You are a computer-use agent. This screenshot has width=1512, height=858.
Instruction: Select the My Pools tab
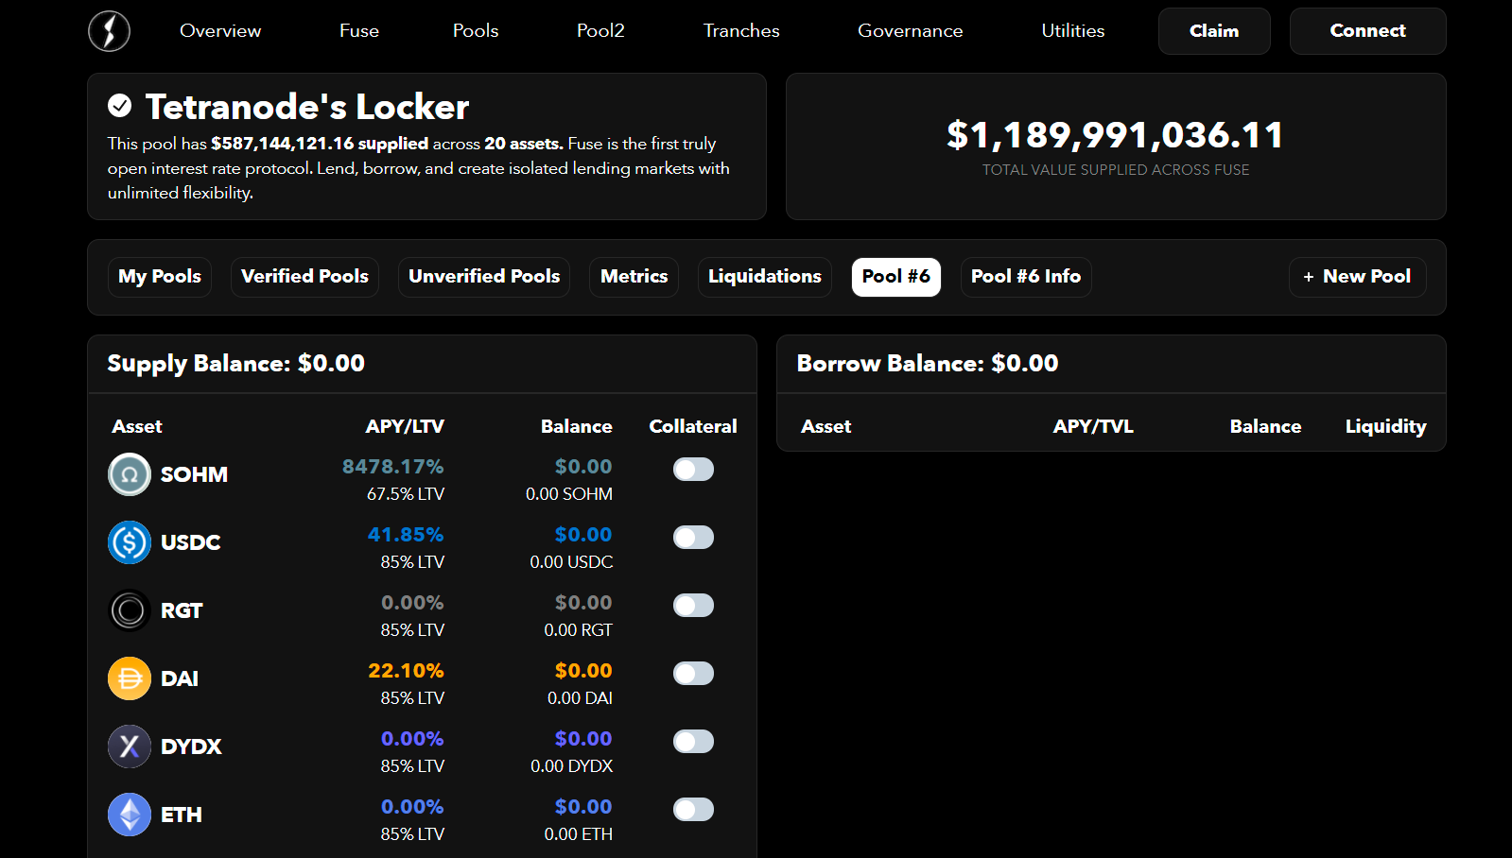point(160,277)
